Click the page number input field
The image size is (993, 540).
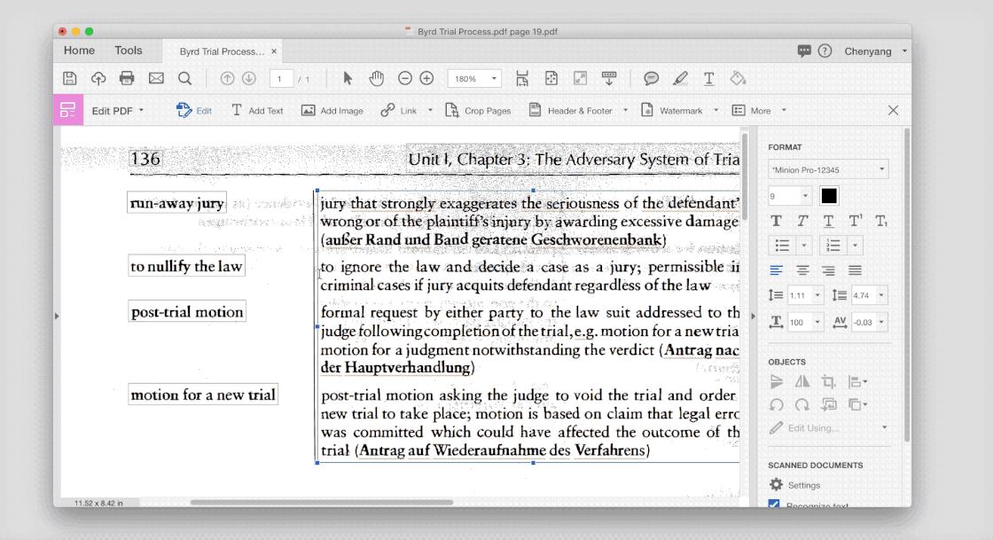point(281,79)
